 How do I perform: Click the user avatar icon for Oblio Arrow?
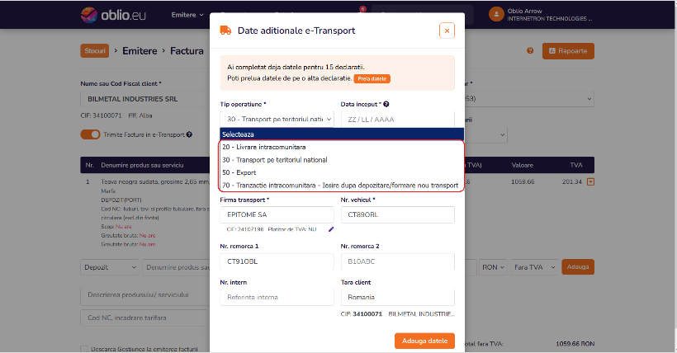pos(496,14)
